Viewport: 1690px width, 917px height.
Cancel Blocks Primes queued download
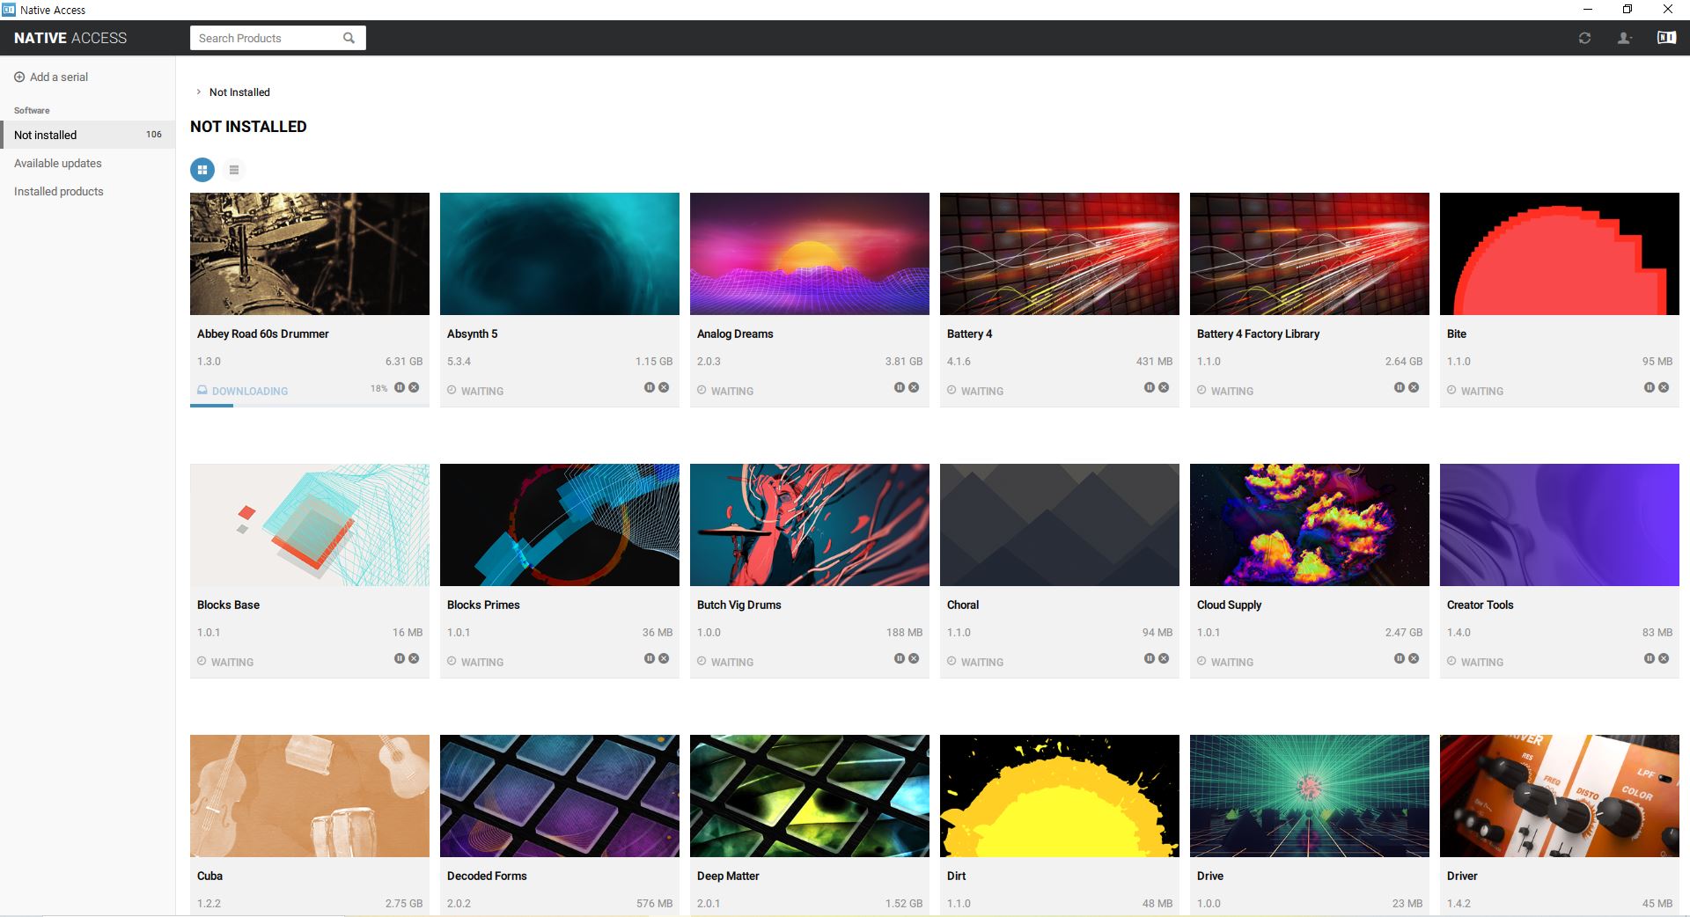click(664, 658)
